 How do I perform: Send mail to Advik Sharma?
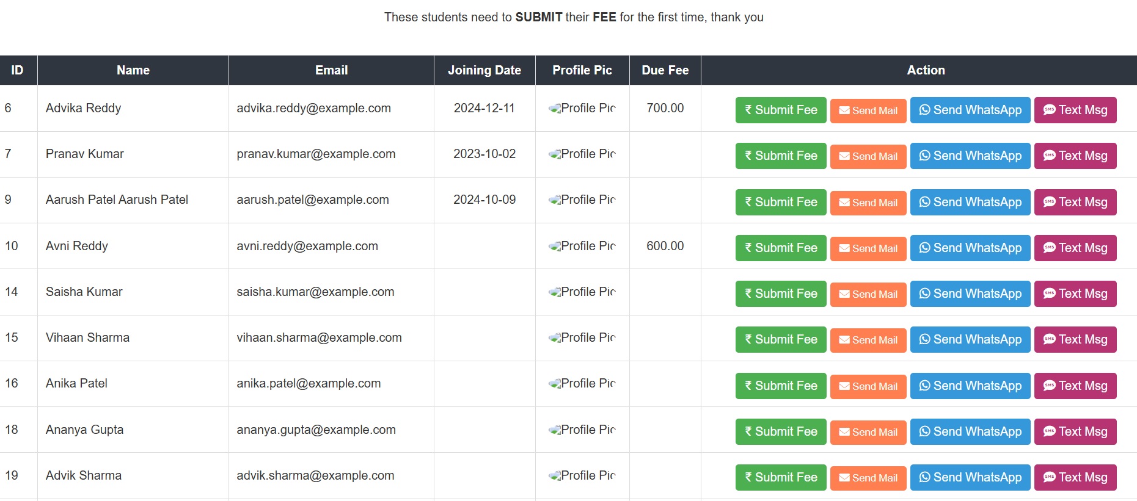tap(868, 478)
